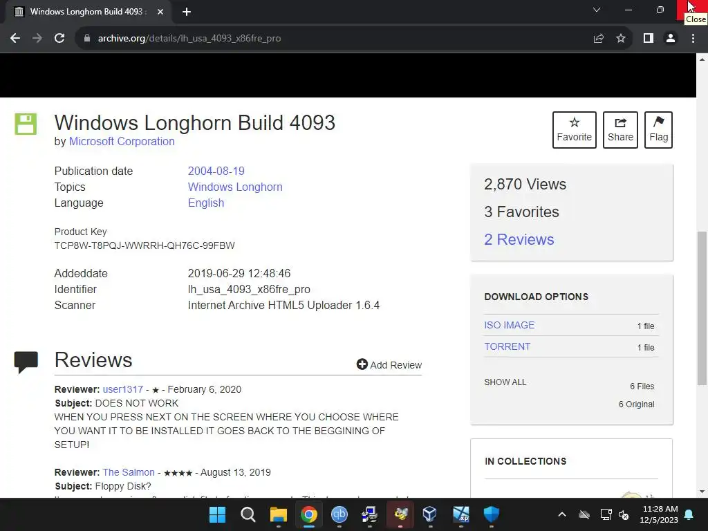Open the notifications bell icon
The width and height of the screenshot is (708, 531).
(x=689, y=514)
